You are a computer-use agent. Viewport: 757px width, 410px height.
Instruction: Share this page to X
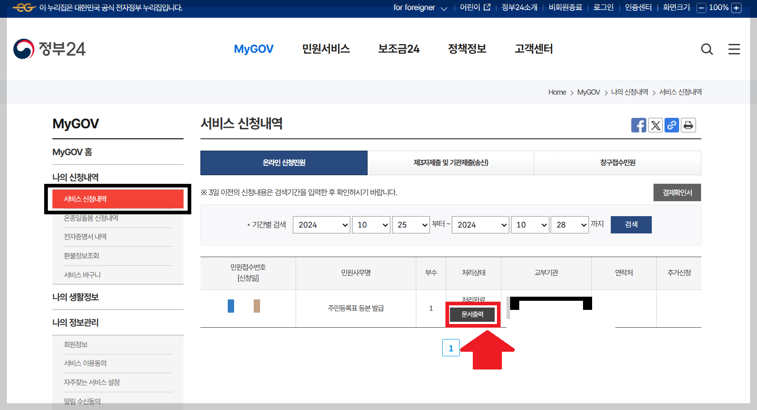click(655, 125)
